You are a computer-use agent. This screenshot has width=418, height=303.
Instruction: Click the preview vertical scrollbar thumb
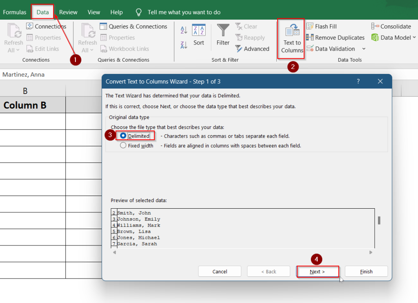[379, 221]
